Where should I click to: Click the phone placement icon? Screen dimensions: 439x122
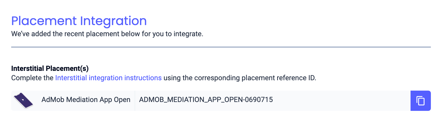pyautogui.click(x=23, y=100)
